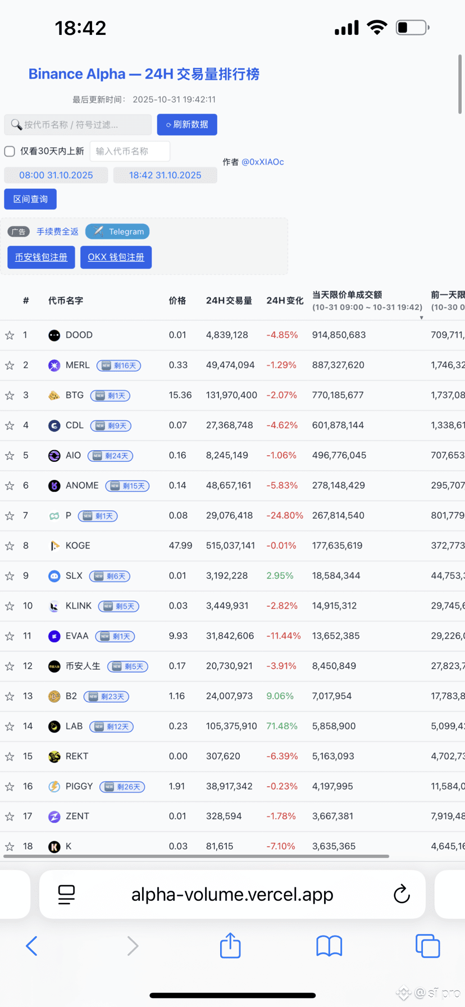The width and height of the screenshot is (465, 1007).
Task: Click the B2 token icon
Action: pos(54,697)
